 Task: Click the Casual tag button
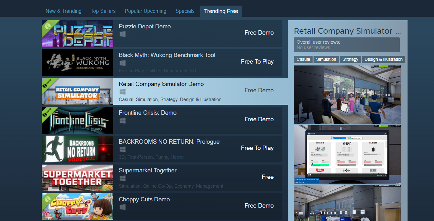click(x=303, y=59)
